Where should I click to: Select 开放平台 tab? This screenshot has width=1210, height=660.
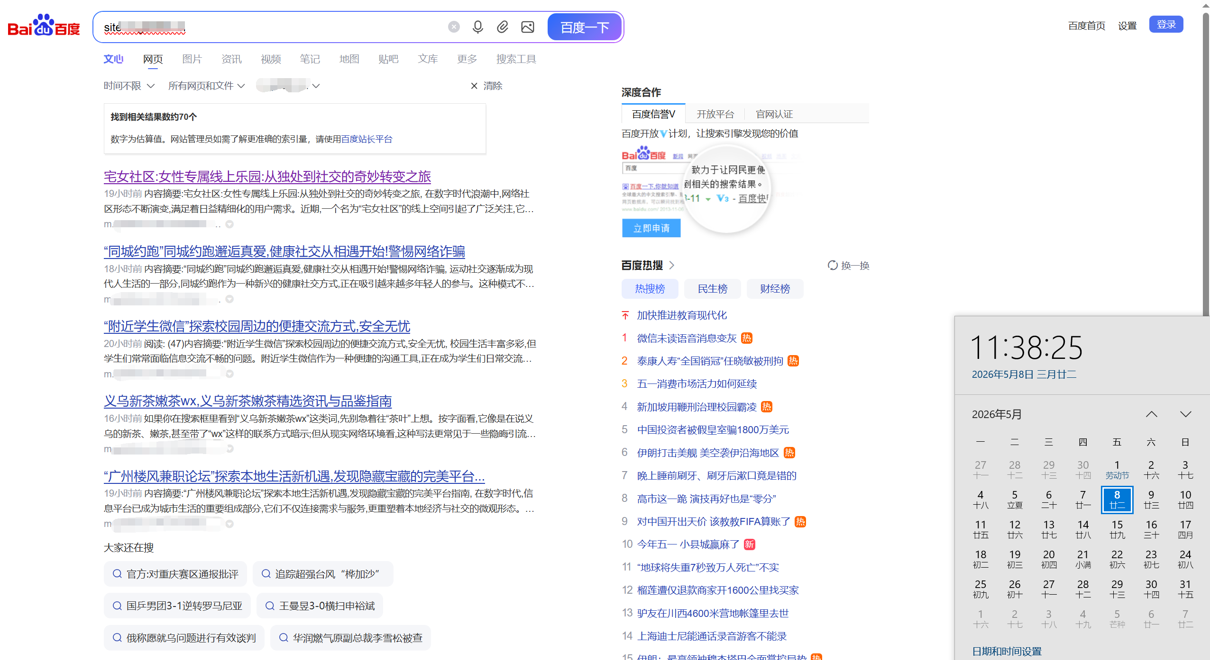pos(715,114)
